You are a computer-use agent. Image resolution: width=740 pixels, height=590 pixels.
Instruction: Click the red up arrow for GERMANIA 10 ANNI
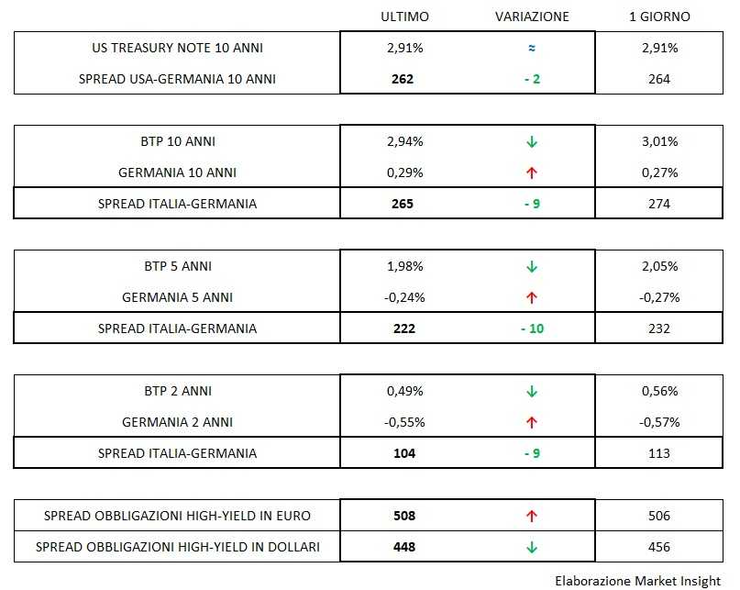click(532, 173)
